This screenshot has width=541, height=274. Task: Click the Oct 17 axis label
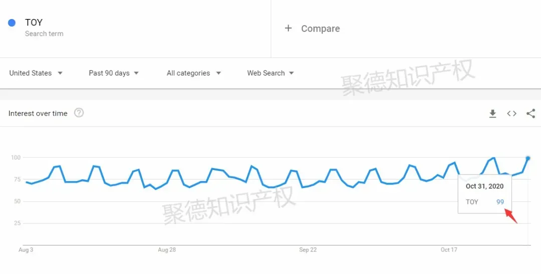449,250
